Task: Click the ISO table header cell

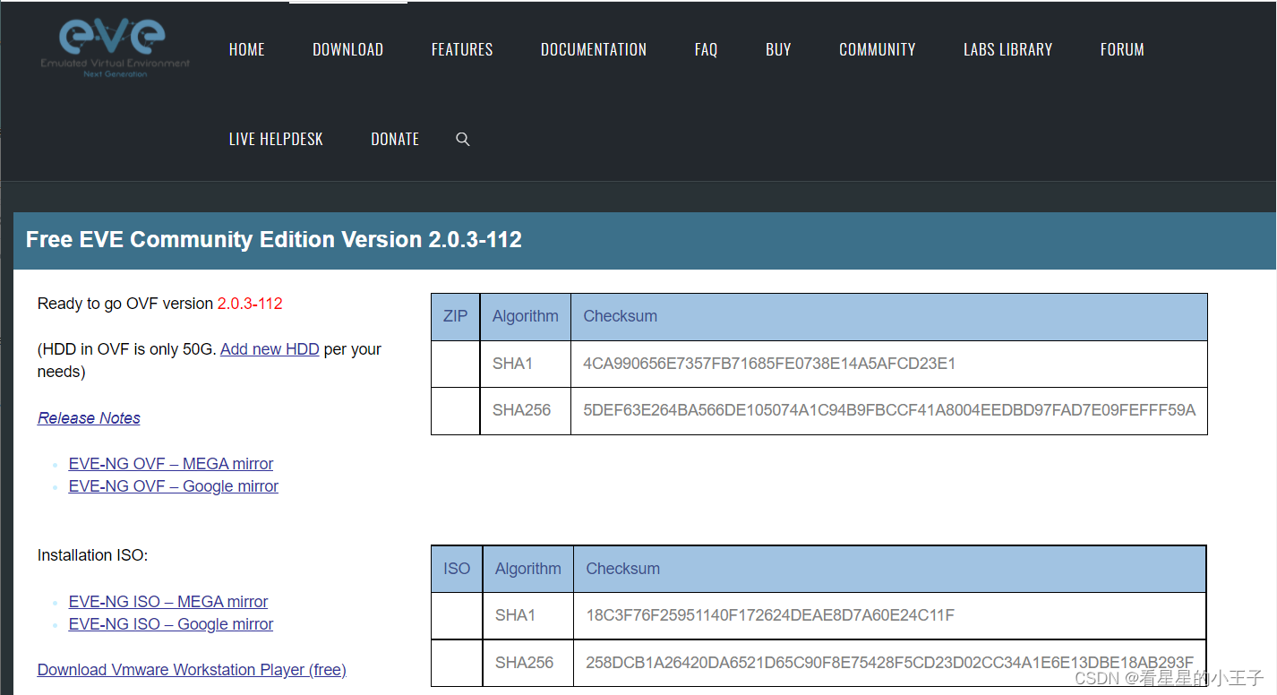Action: [457, 569]
